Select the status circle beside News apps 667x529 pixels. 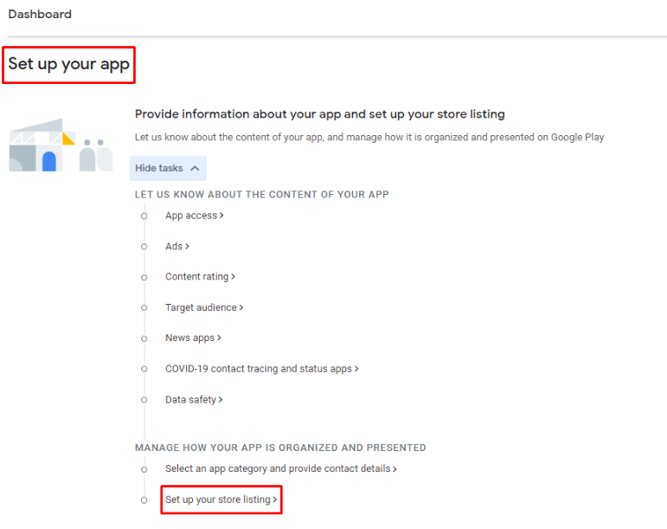point(144,339)
